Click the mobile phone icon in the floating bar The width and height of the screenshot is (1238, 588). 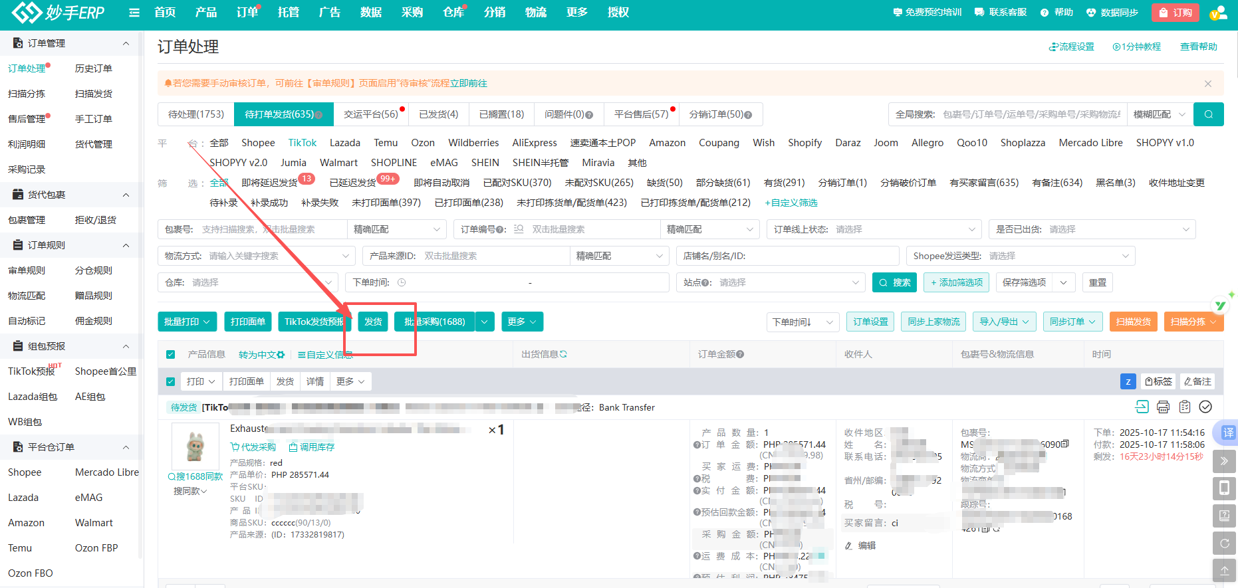(1224, 488)
